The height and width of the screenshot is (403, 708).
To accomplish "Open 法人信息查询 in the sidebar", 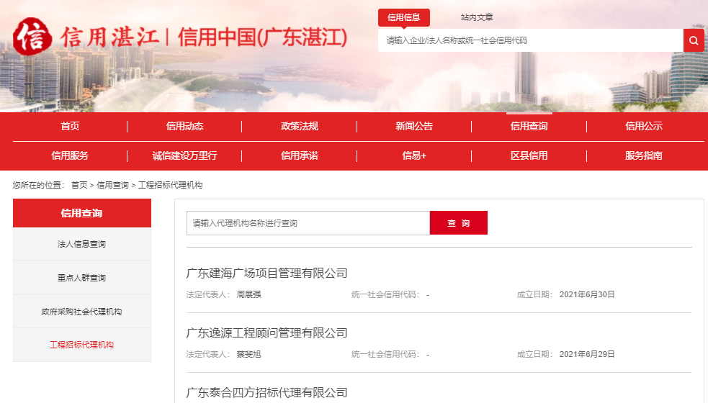I will point(81,244).
